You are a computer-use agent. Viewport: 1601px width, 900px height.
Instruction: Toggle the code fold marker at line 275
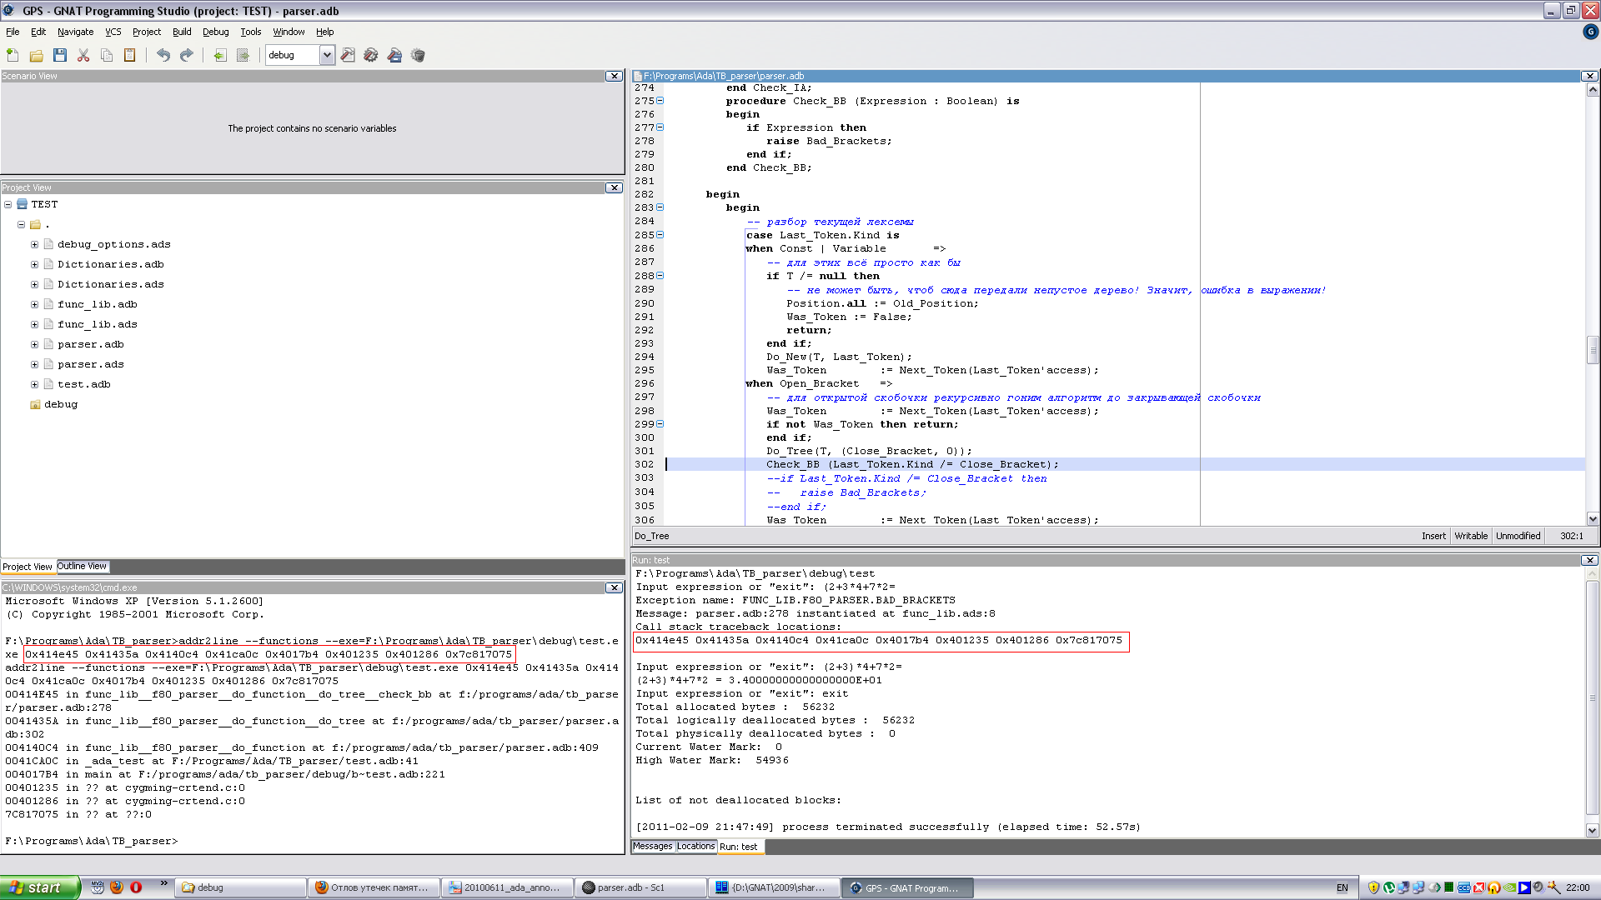coord(660,101)
